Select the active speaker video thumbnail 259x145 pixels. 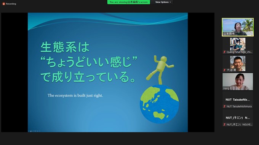click(238, 27)
